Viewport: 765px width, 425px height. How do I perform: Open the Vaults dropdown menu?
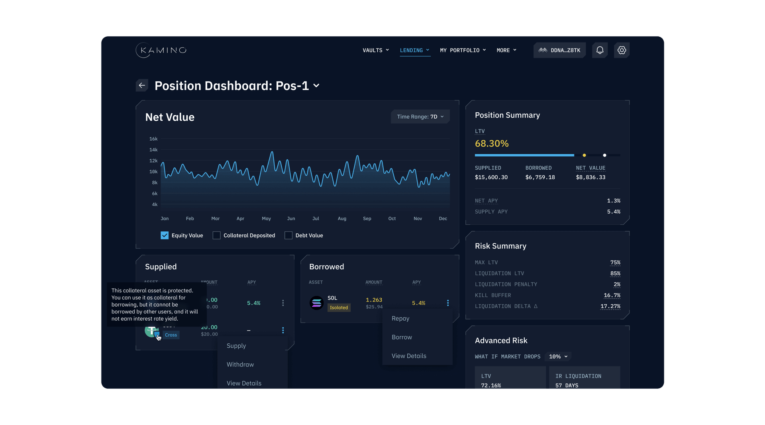pos(376,50)
